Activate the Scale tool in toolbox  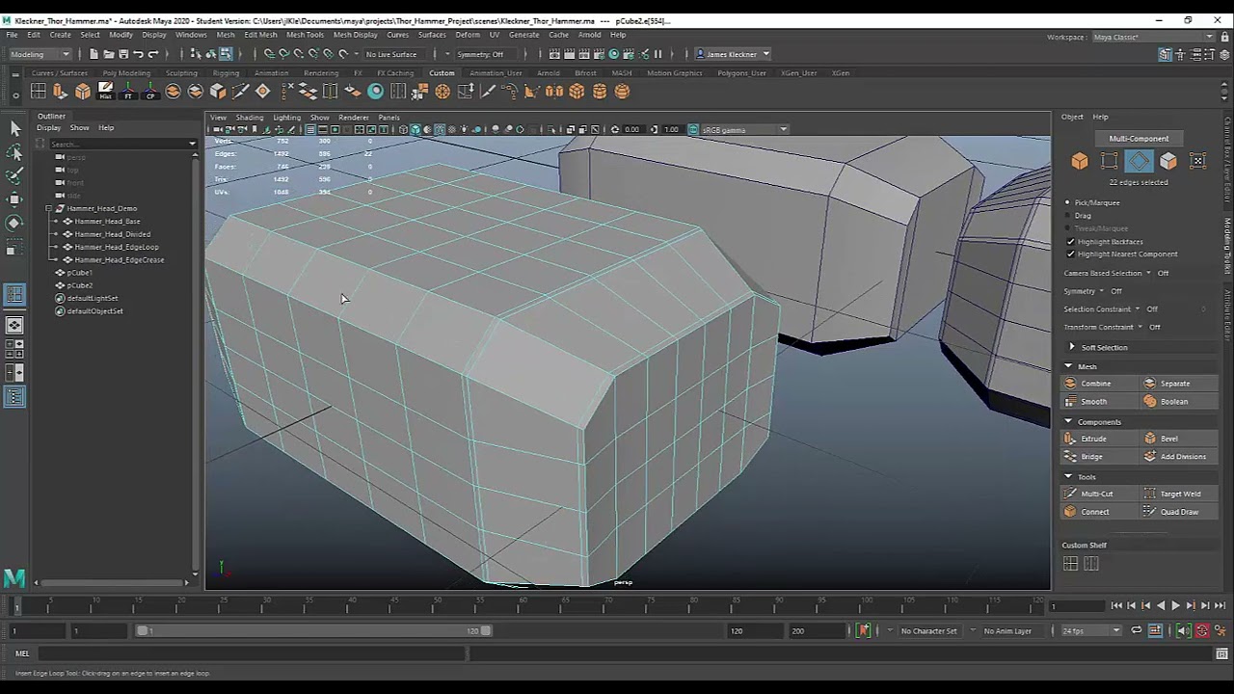tap(14, 249)
